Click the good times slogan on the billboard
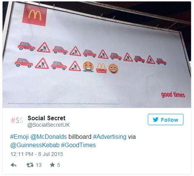 tap(173, 95)
